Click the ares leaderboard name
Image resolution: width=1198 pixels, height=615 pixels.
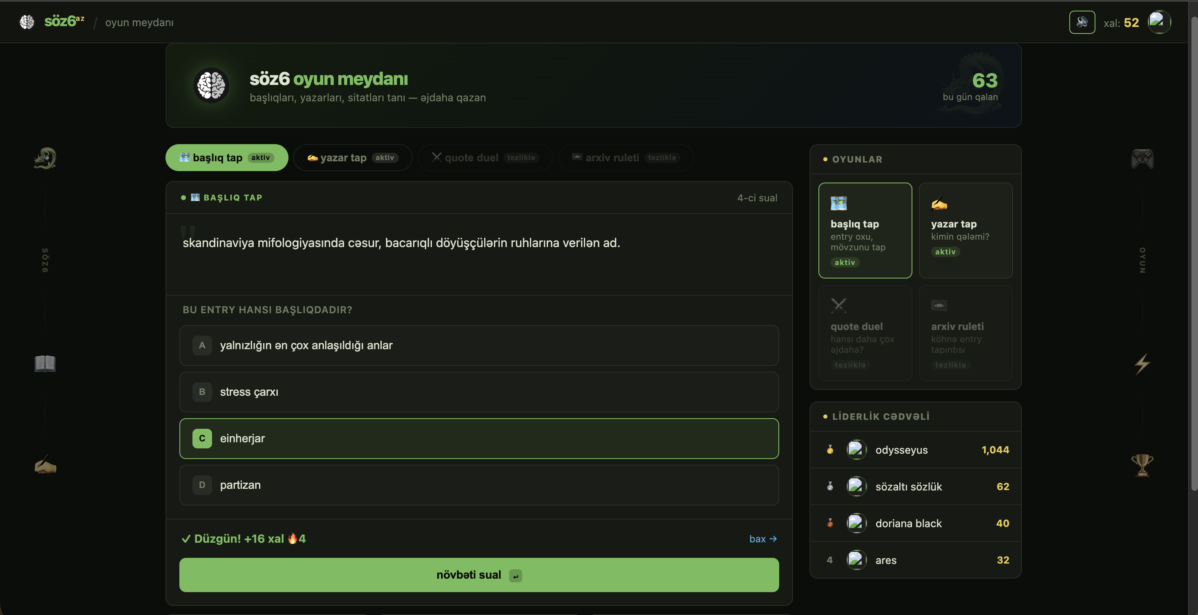click(885, 560)
